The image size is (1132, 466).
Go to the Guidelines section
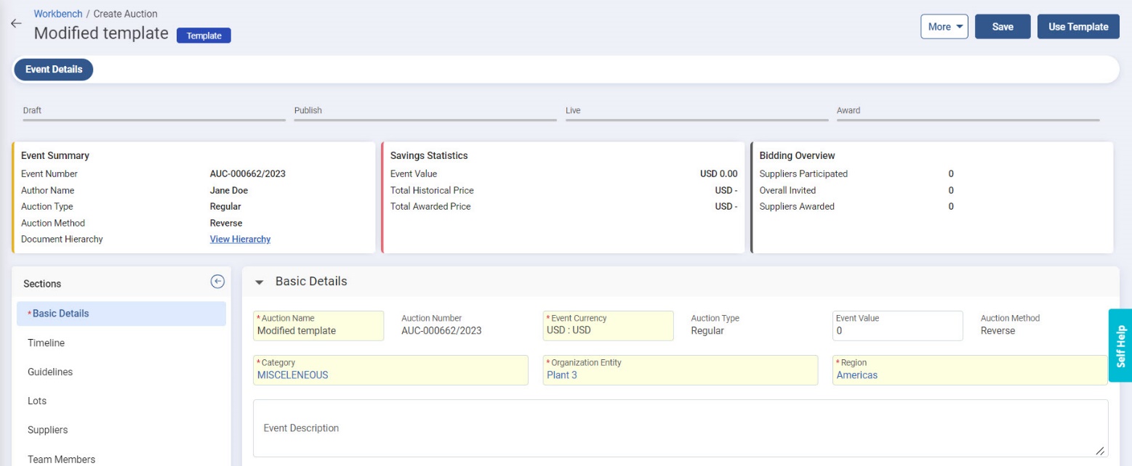[50, 372]
